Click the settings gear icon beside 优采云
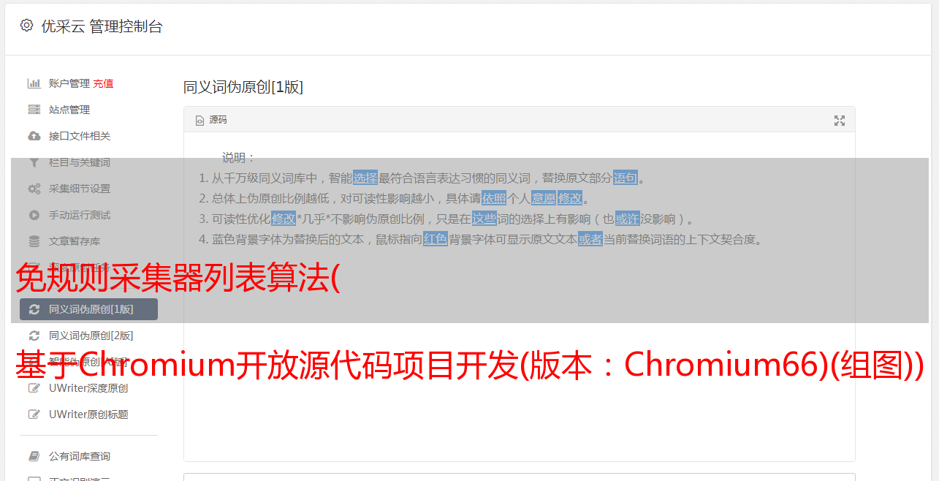 pos(27,26)
